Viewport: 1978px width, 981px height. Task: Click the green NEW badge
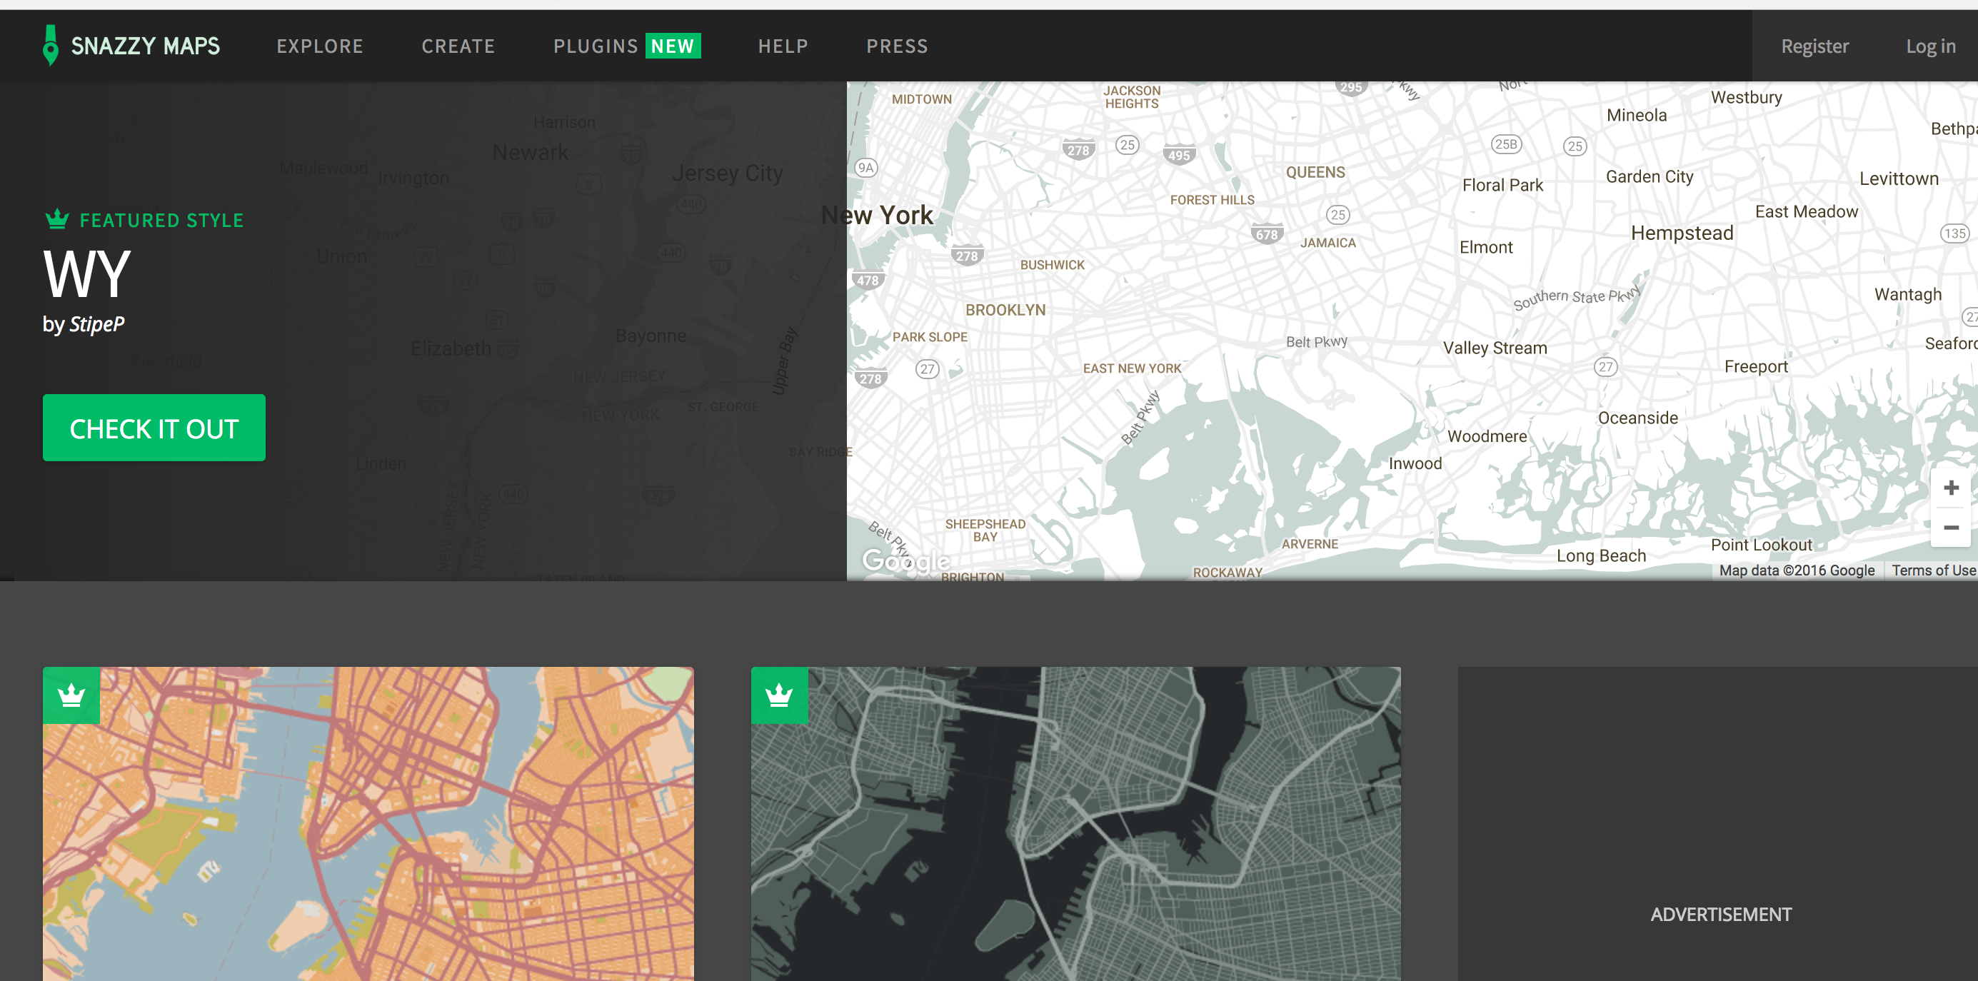[x=673, y=46]
